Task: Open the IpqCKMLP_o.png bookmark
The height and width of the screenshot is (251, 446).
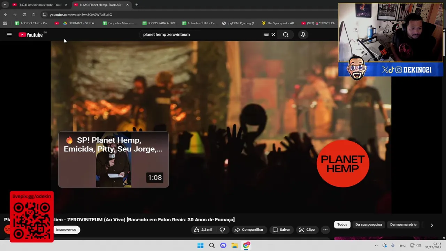Action: point(239,23)
